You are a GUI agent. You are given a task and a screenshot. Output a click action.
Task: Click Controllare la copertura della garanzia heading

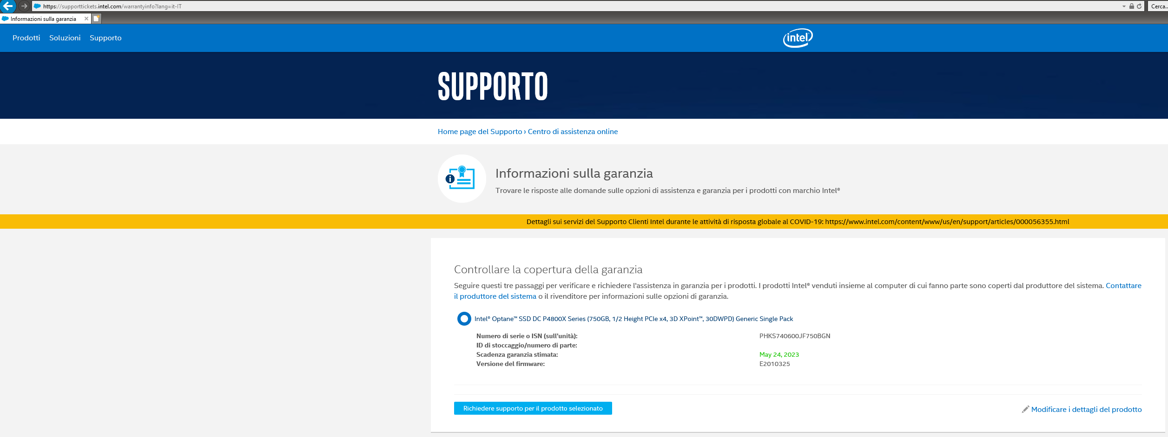click(548, 270)
